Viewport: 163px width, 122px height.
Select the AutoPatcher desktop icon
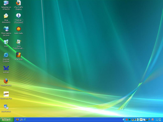click(x=6, y=107)
